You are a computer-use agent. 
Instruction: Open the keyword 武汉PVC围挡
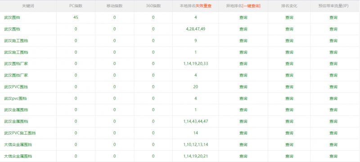pyautogui.click(x=16, y=87)
